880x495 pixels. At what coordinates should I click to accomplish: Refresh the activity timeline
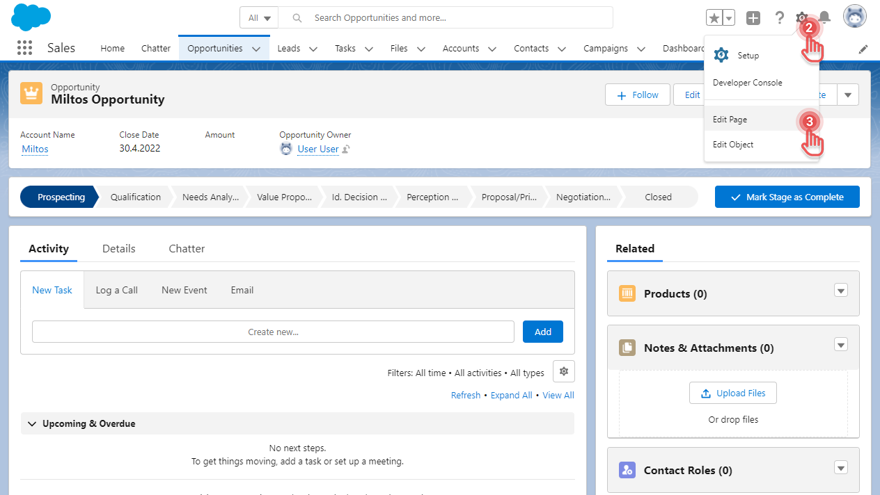(x=465, y=395)
